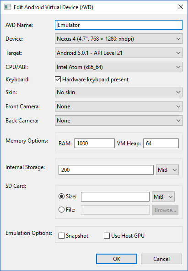Toggle Hardware keyboard present checkbox
Image resolution: width=188 pixels, height=271 pixels.
pos(58,80)
